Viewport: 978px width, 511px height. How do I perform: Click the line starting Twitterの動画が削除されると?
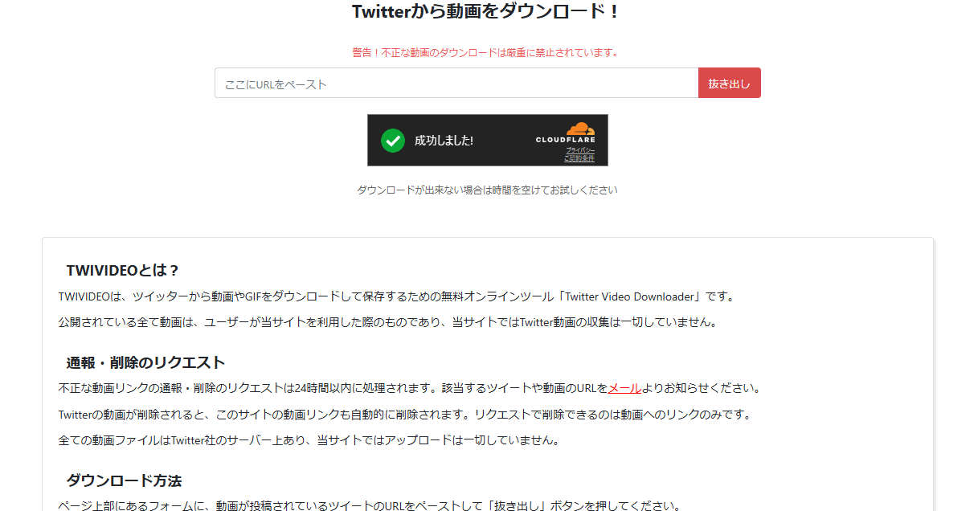pos(405,415)
